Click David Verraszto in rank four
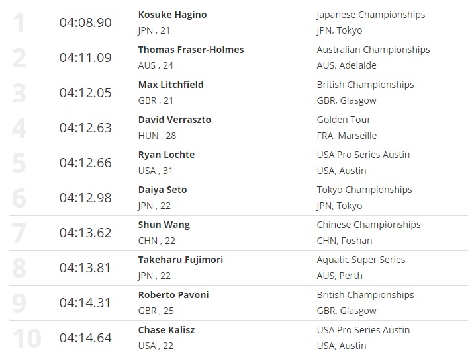This screenshot has width=468, height=355. 175,120
